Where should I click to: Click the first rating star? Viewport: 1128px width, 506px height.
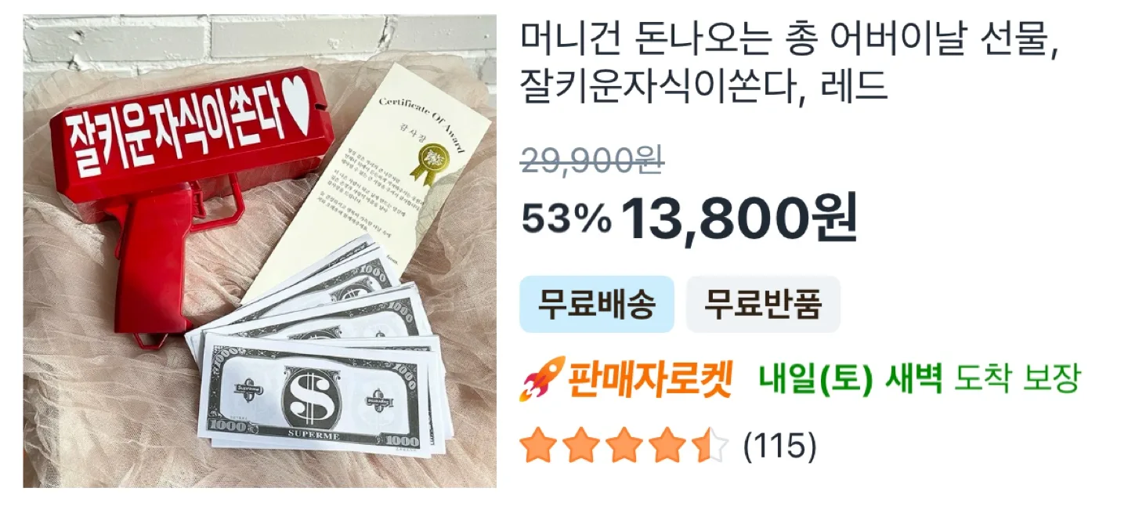(540, 445)
